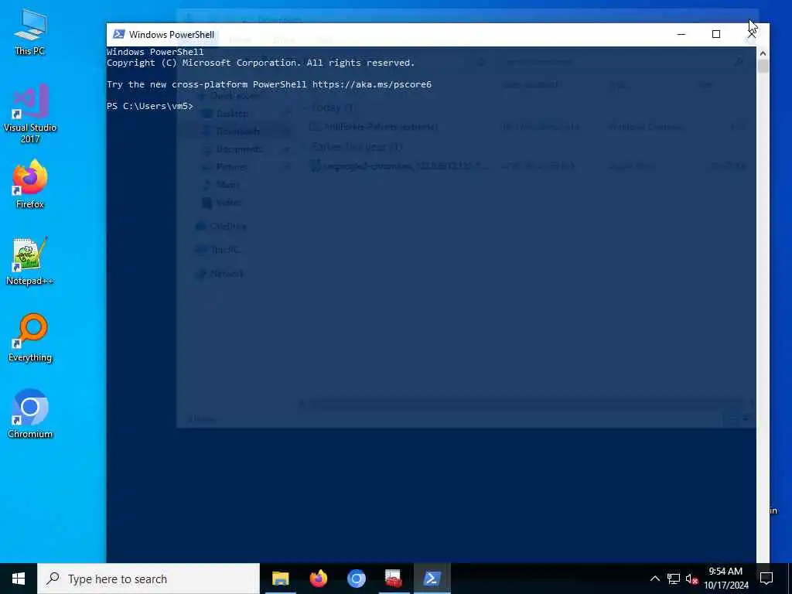Click the 'Windows PowerShell' title bar text
792x594 pixels.
[x=172, y=34]
